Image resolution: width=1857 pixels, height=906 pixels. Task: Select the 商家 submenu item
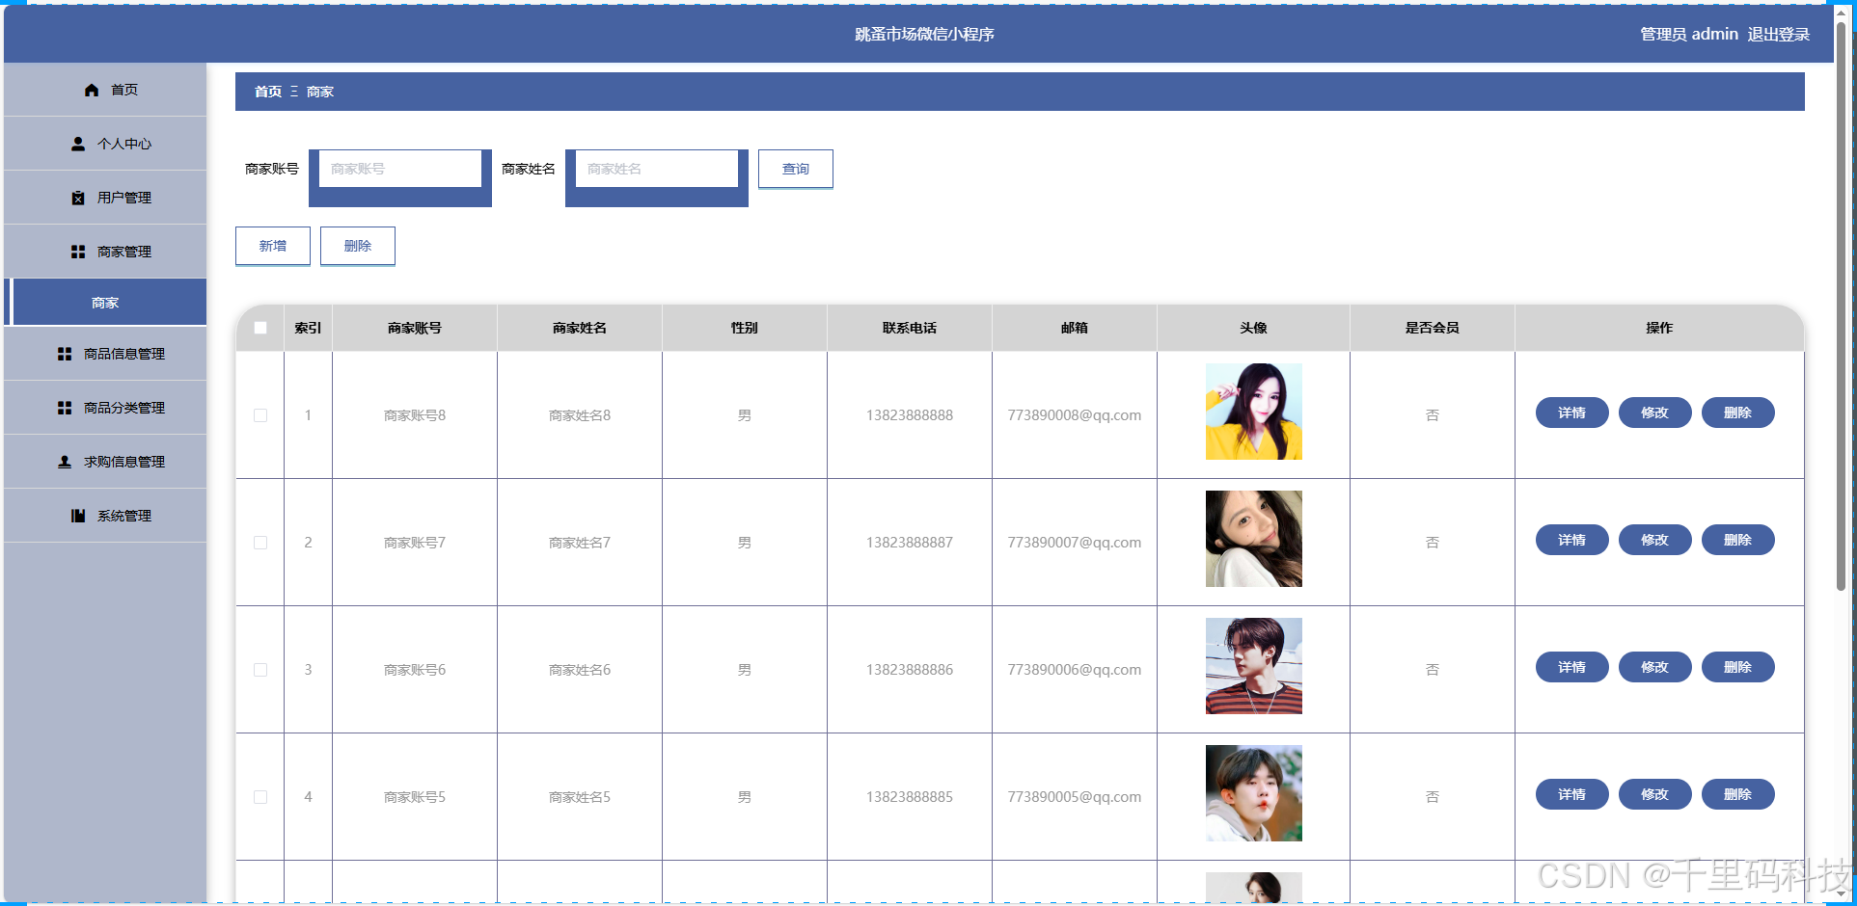point(105,303)
